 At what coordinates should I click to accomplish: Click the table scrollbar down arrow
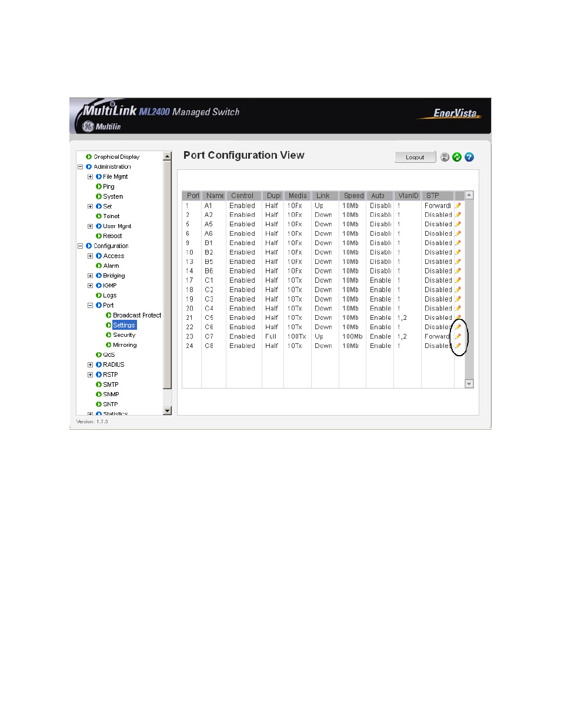click(469, 384)
